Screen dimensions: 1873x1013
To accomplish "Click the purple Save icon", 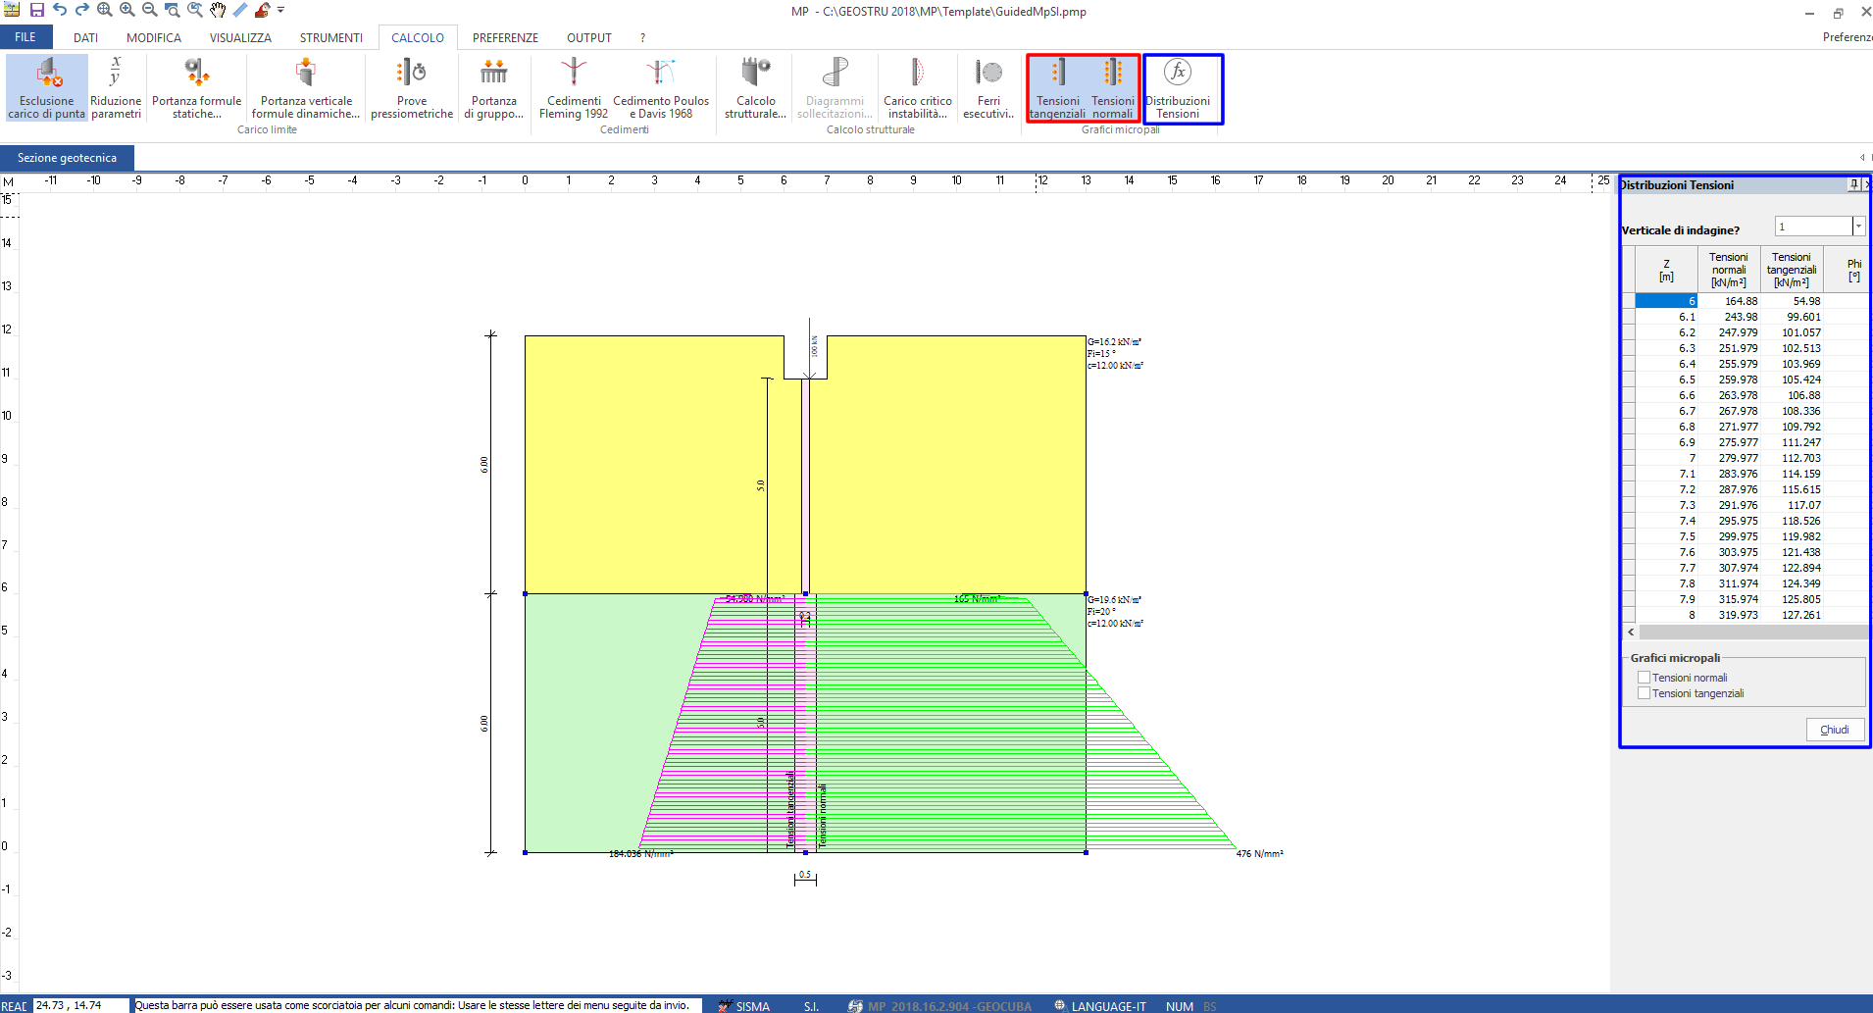I will (37, 10).
